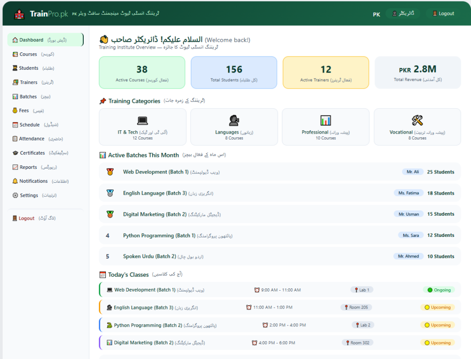Click the Director user profile button in header
Image resolution: width=471 pixels, height=359 pixels.
pos(403,13)
